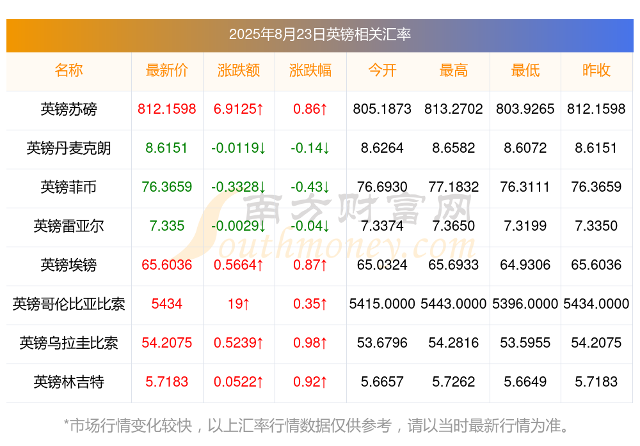Screen dimensions: 640x446
Task: Click opening value 53.6796
Action: 382,343
